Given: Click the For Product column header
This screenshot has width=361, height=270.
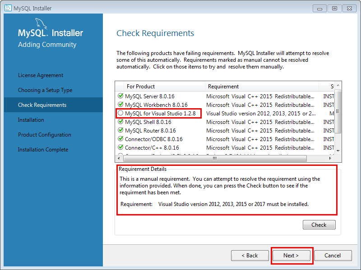Looking at the screenshot, I should pyautogui.click(x=164, y=87).
